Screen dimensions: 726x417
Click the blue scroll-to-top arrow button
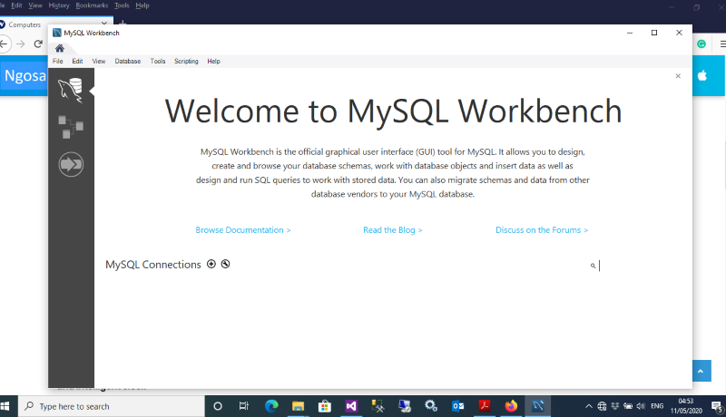tap(701, 371)
